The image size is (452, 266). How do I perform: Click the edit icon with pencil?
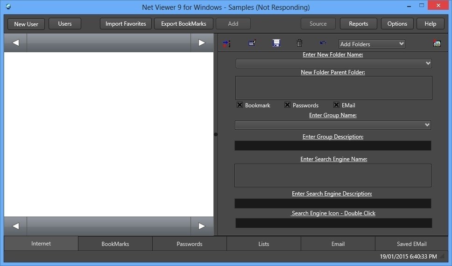(252, 43)
